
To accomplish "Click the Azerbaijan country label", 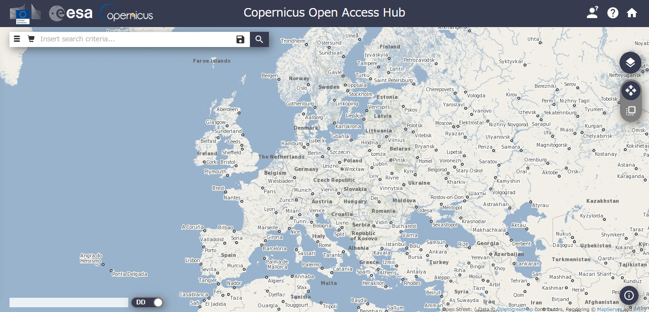I will tap(509, 254).
